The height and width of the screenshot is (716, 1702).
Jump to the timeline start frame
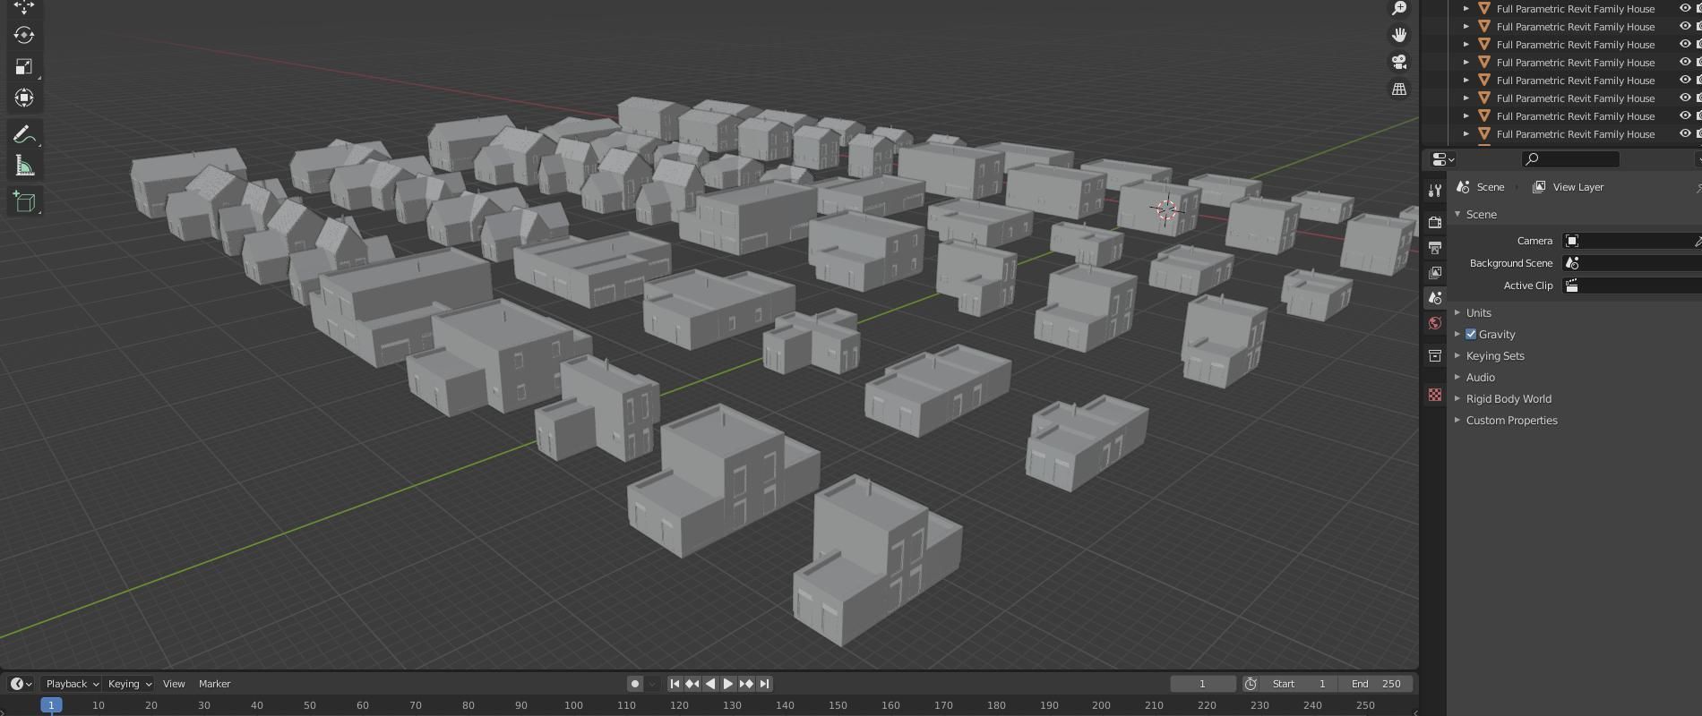(675, 684)
